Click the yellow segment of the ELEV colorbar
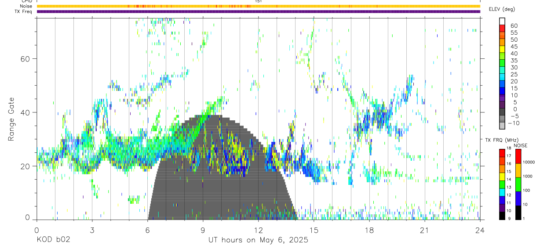The height and width of the screenshot is (249, 540). tap(502, 49)
